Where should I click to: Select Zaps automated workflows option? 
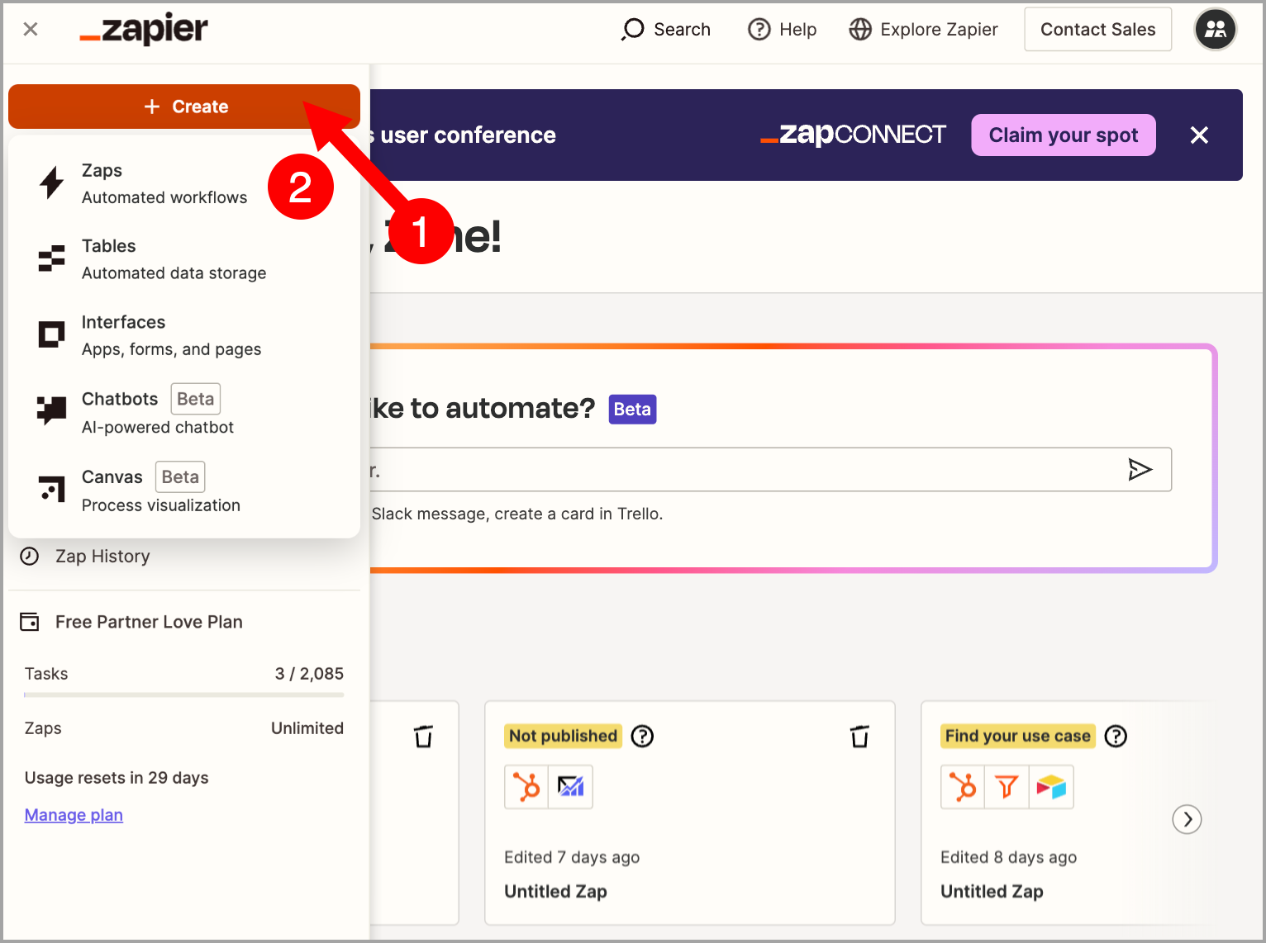pyautogui.click(x=183, y=184)
